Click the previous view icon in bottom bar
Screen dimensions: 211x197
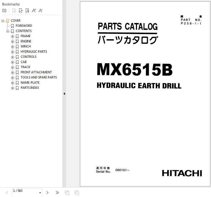(67, 193)
